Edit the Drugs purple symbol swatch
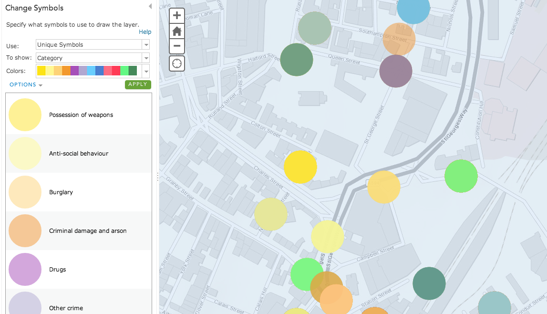Image resolution: width=547 pixels, height=314 pixels. tap(25, 269)
